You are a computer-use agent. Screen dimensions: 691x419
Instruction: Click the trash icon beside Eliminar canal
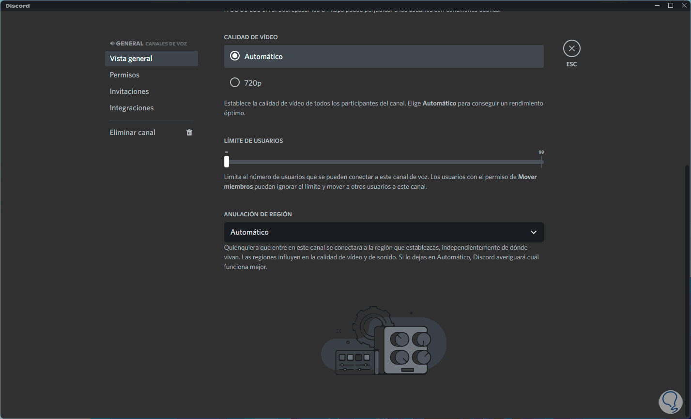point(189,133)
